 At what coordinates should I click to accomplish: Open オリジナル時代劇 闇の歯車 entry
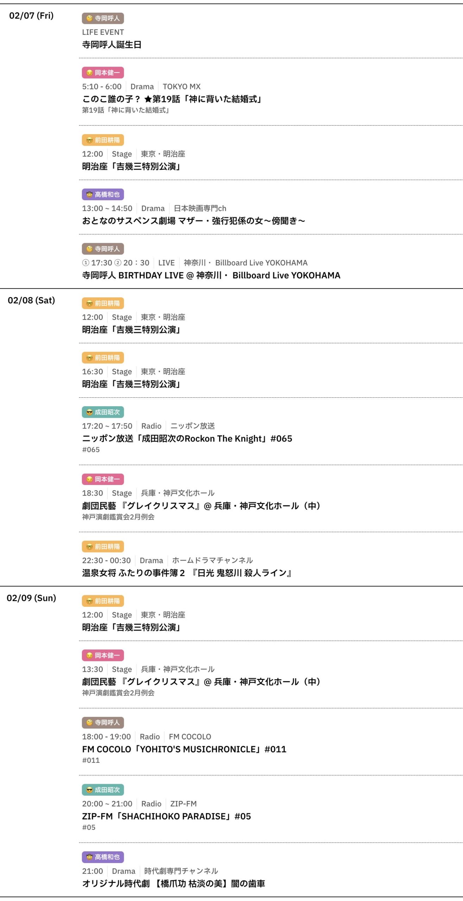173,884
